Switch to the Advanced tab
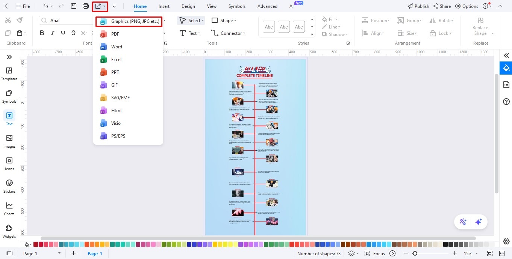 click(x=267, y=6)
